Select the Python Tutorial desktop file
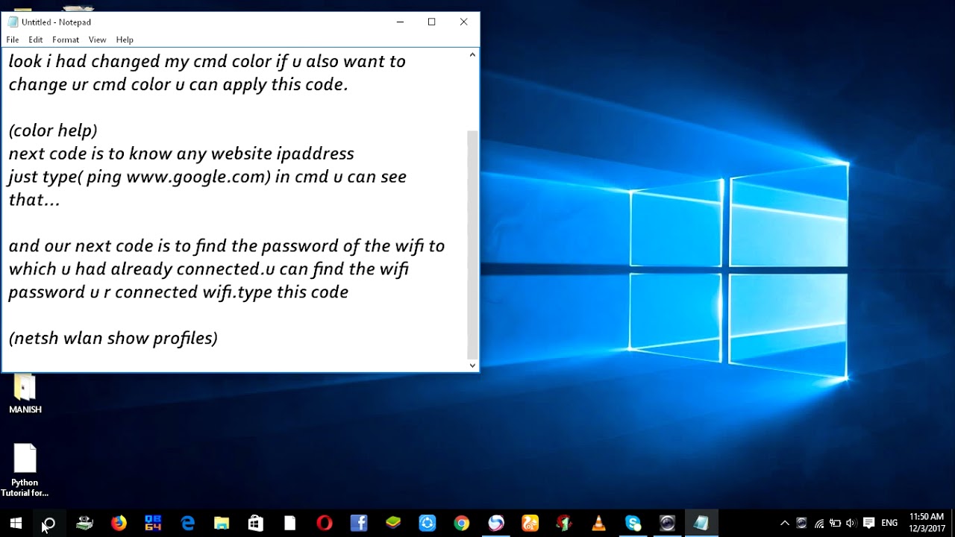The height and width of the screenshot is (537, 955). point(25,471)
